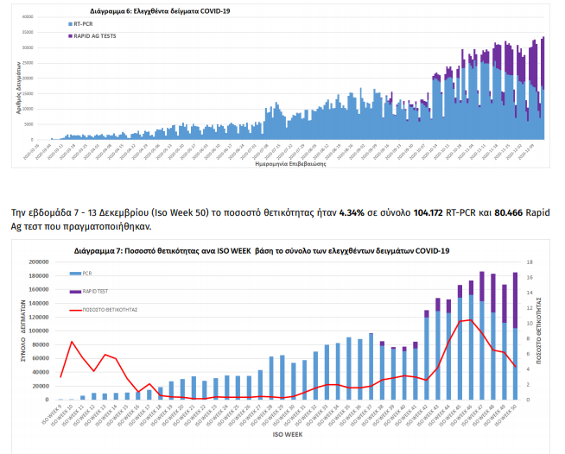Click the blue RT-PCR legend marker in Diagram 6

68,26
